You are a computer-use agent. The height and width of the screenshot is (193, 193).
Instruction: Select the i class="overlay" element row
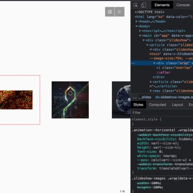coord(174,68)
